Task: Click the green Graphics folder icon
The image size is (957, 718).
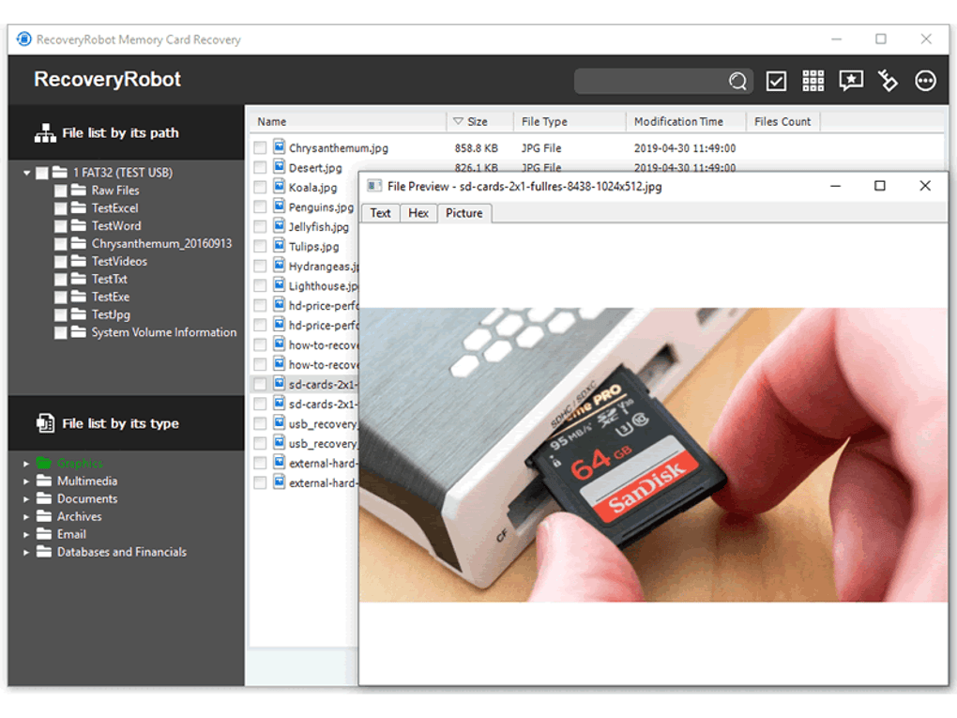Action: (x=44, y=464)
